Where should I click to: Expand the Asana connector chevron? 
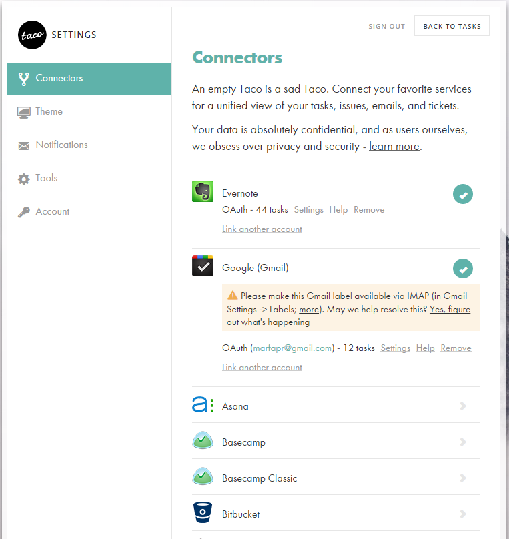coord(463,406)
